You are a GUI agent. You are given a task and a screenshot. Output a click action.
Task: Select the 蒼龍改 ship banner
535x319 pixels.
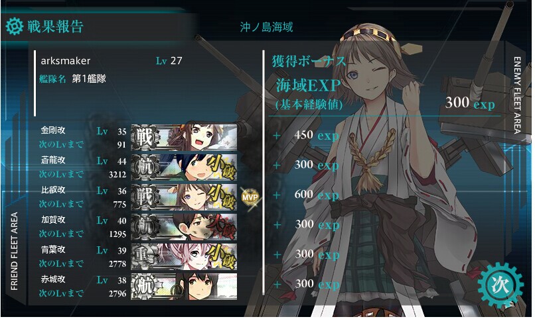click(x=184, y=167)
